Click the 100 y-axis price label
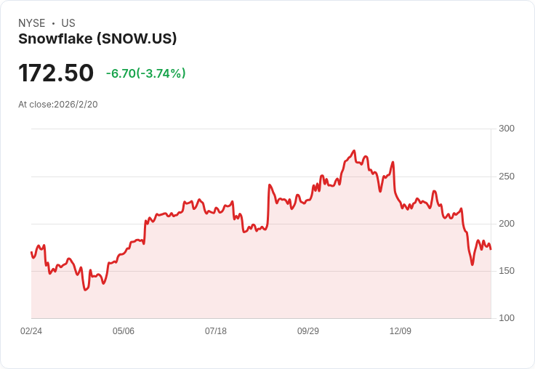The image size is (535, 369). pyautogui.click(x=506, y=318)
